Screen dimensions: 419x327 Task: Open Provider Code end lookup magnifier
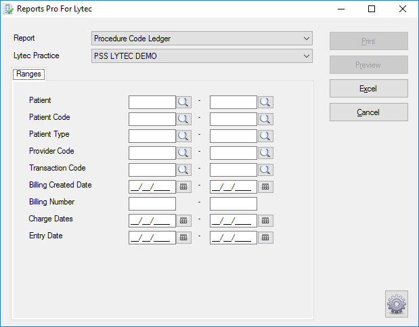265,153
